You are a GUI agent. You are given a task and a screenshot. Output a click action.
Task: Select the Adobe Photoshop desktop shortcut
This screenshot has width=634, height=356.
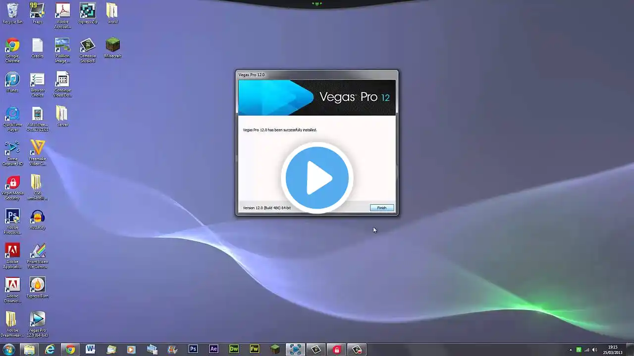click(x=12, y=222)
